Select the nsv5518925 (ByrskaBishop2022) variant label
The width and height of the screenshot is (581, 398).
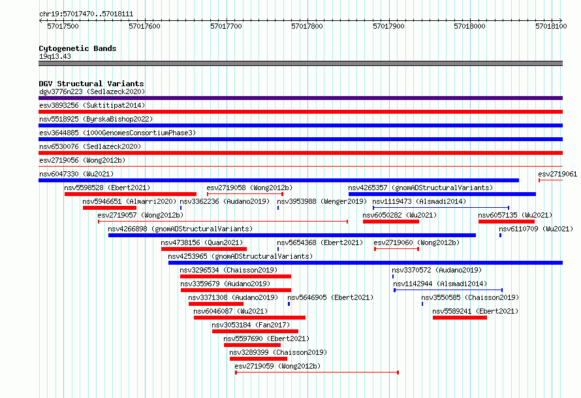coord(96,119)
